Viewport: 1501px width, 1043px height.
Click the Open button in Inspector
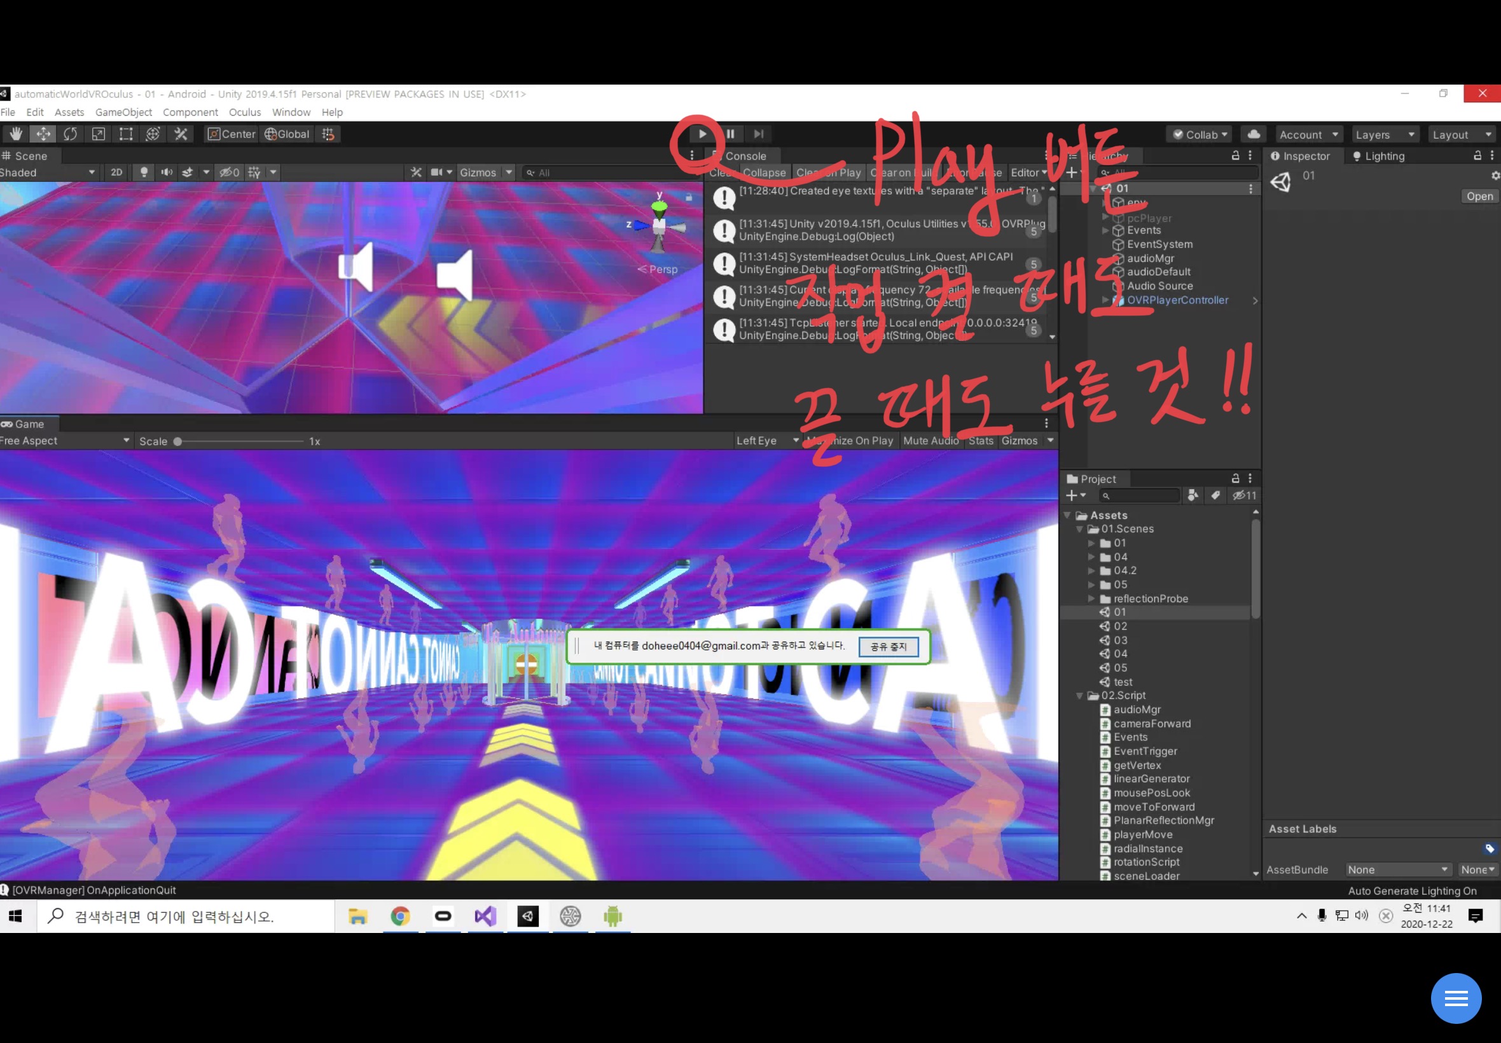click(1479, 197)
